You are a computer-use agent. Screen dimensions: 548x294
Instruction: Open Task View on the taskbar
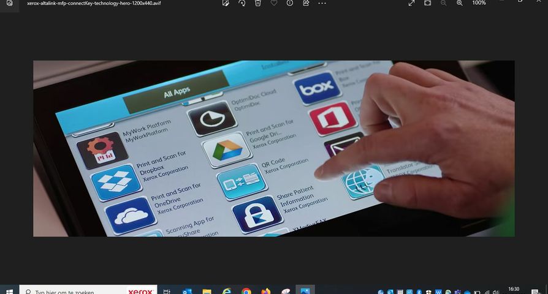click(167, 292)
